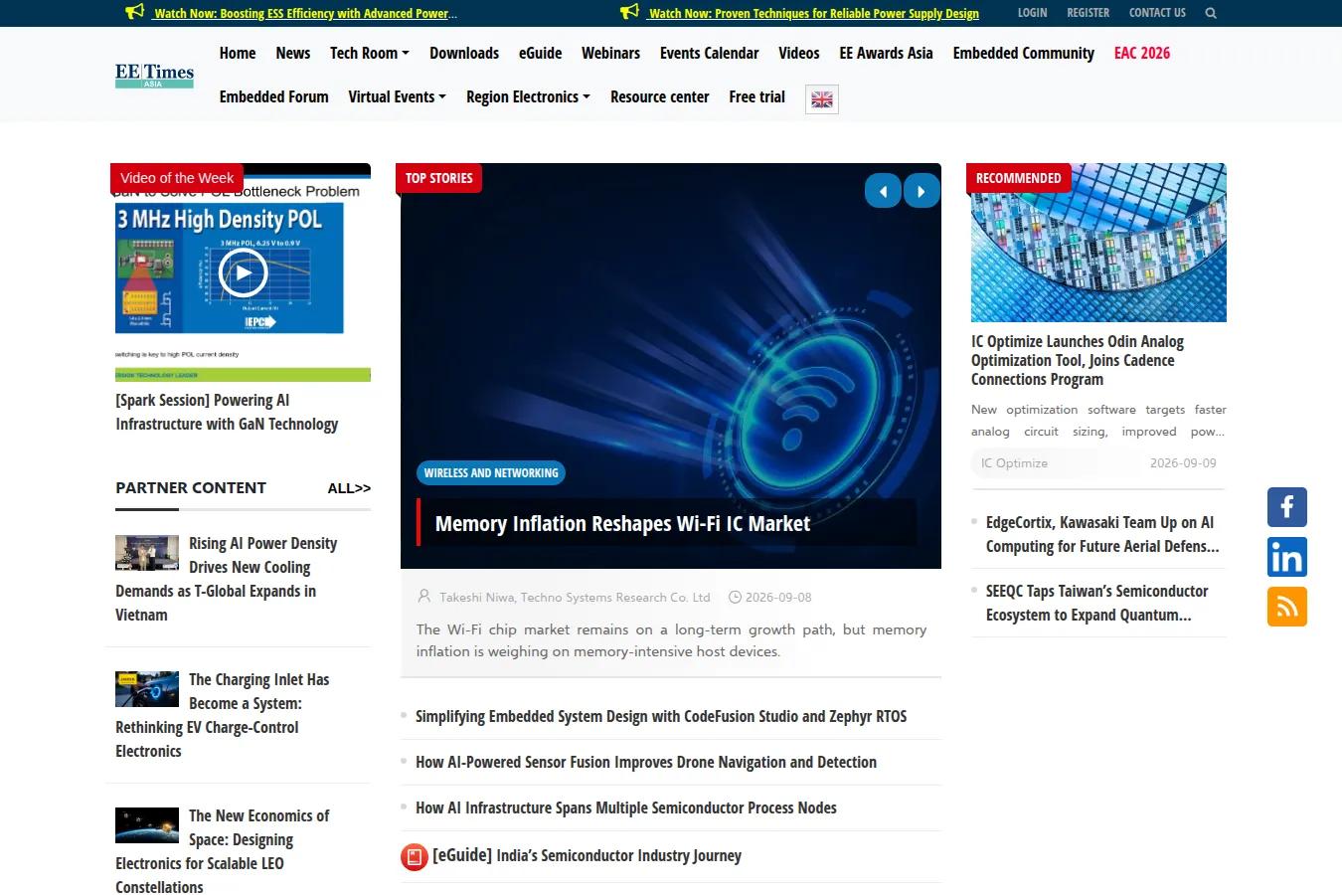Click the Facebook share icon
The width and height of the screenshot is (1342, 895).
1286,507
